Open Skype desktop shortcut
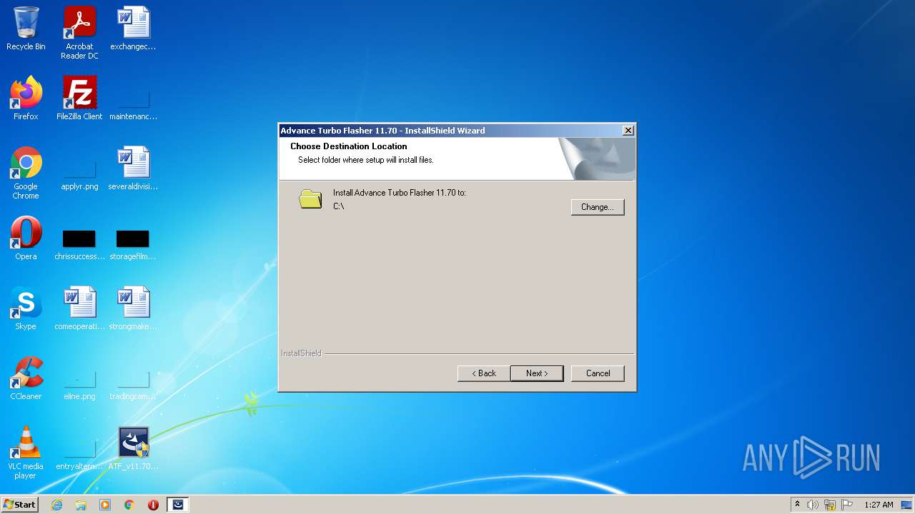The width and height of the screenshot is (915, 514). coord(26,308)
